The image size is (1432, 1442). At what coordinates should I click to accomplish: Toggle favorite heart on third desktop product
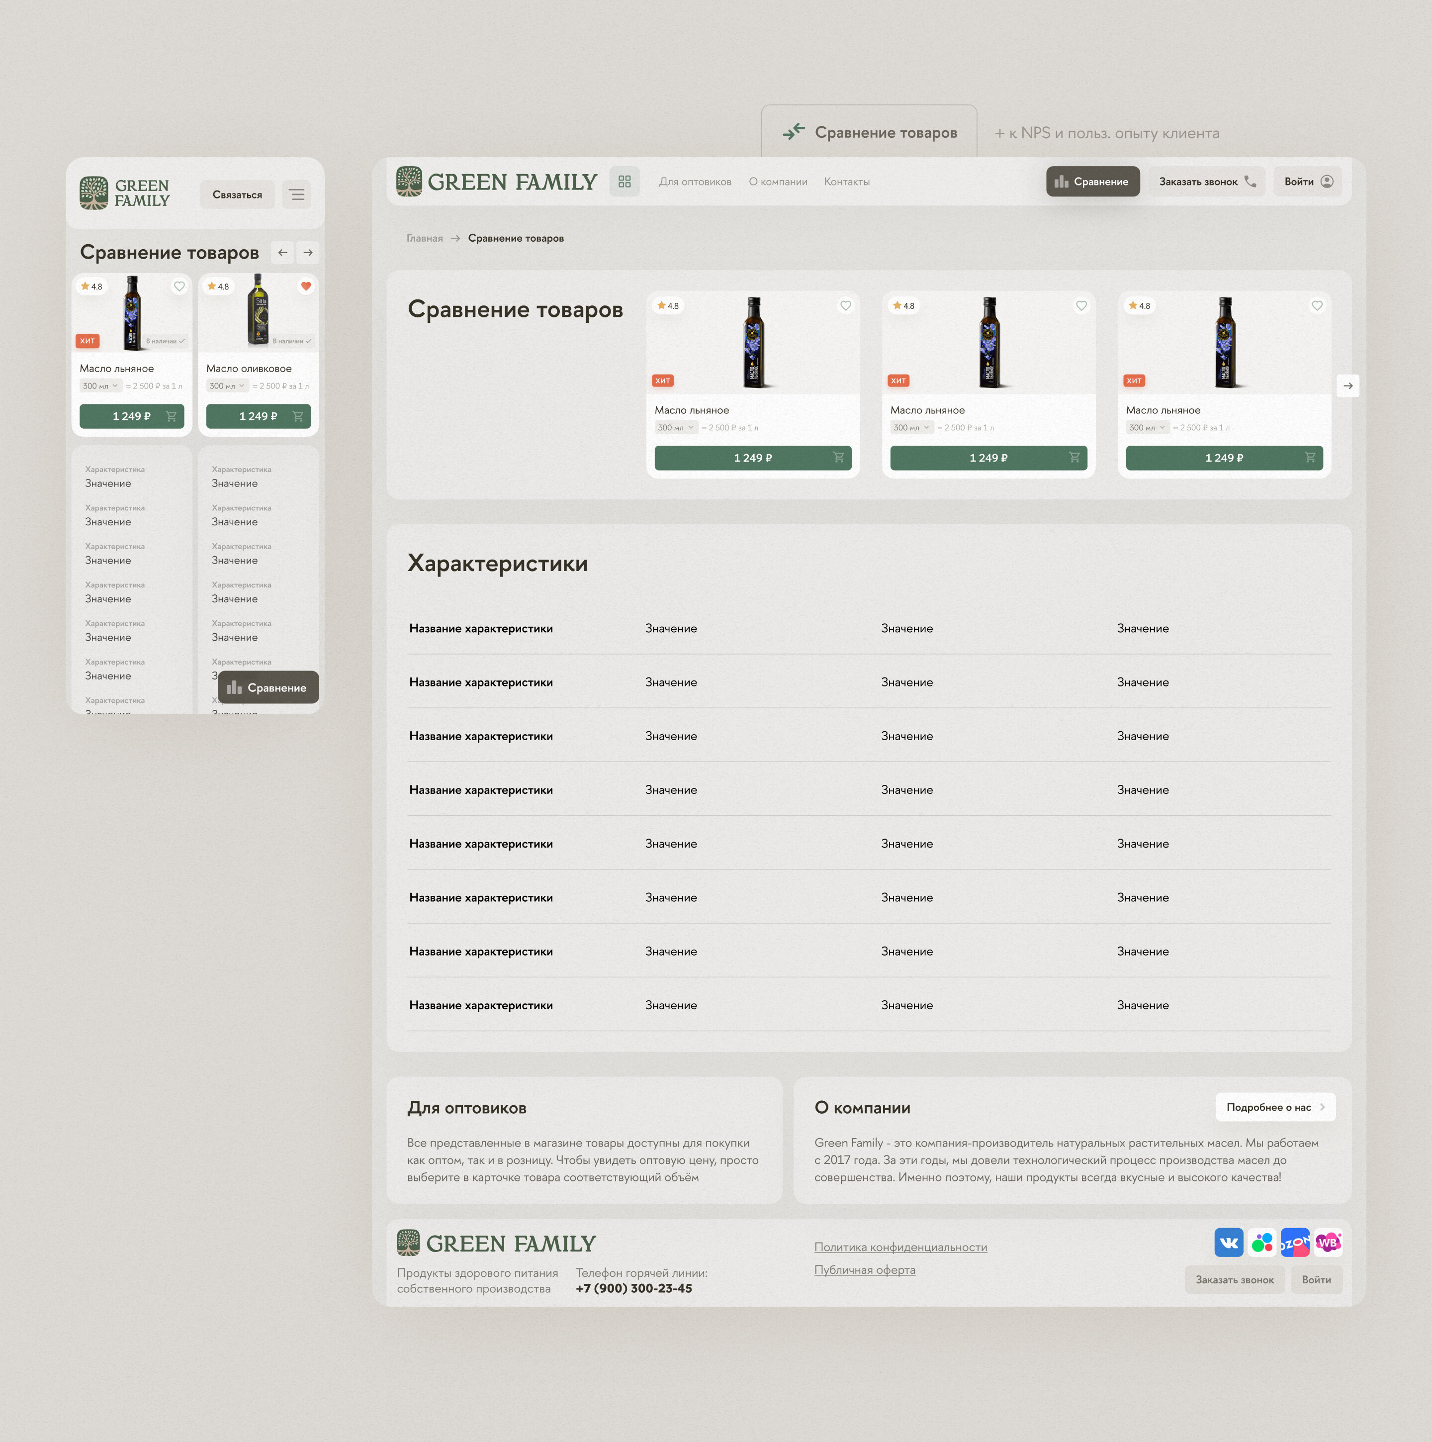coord(1317,305)
